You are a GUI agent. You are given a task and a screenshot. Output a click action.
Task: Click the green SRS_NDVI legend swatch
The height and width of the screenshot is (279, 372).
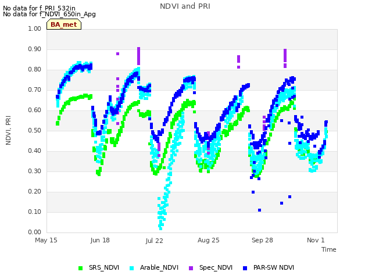(x=80, y=268)
